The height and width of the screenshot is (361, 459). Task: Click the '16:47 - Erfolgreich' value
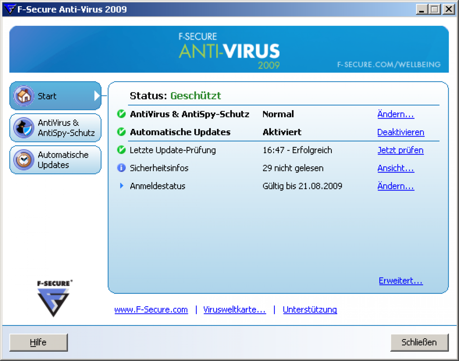click(297, 150)
